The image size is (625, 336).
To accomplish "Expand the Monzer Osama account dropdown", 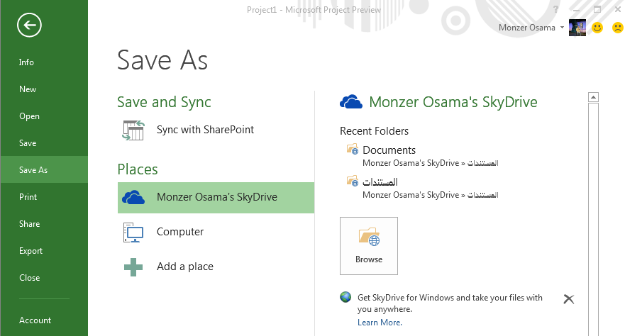I will point(562,28).
